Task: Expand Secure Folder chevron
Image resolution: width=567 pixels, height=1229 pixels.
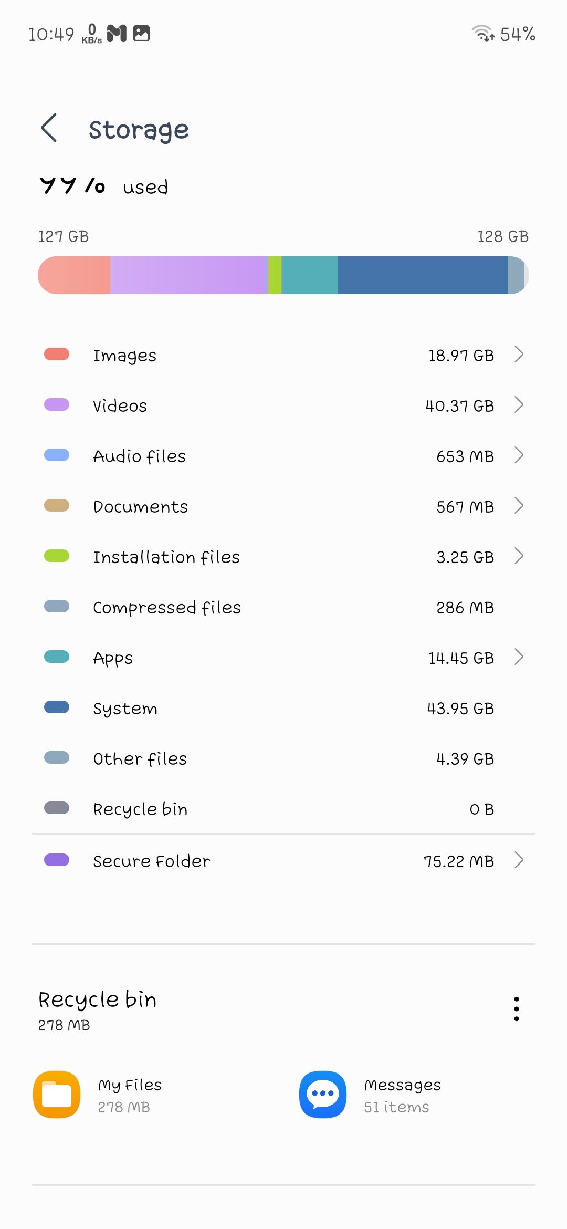Action: (x=519, y=860)
